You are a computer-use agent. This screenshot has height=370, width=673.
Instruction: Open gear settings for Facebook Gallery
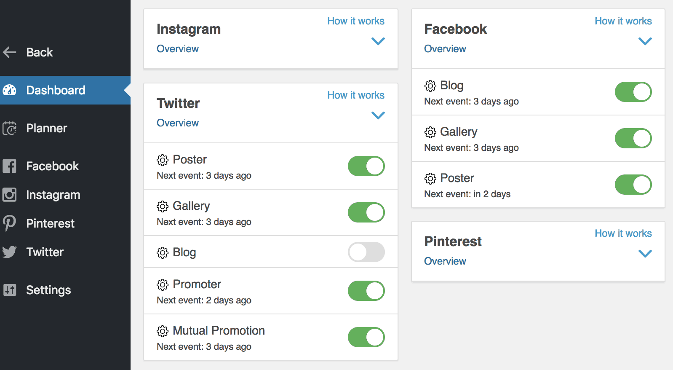[430, 132]
